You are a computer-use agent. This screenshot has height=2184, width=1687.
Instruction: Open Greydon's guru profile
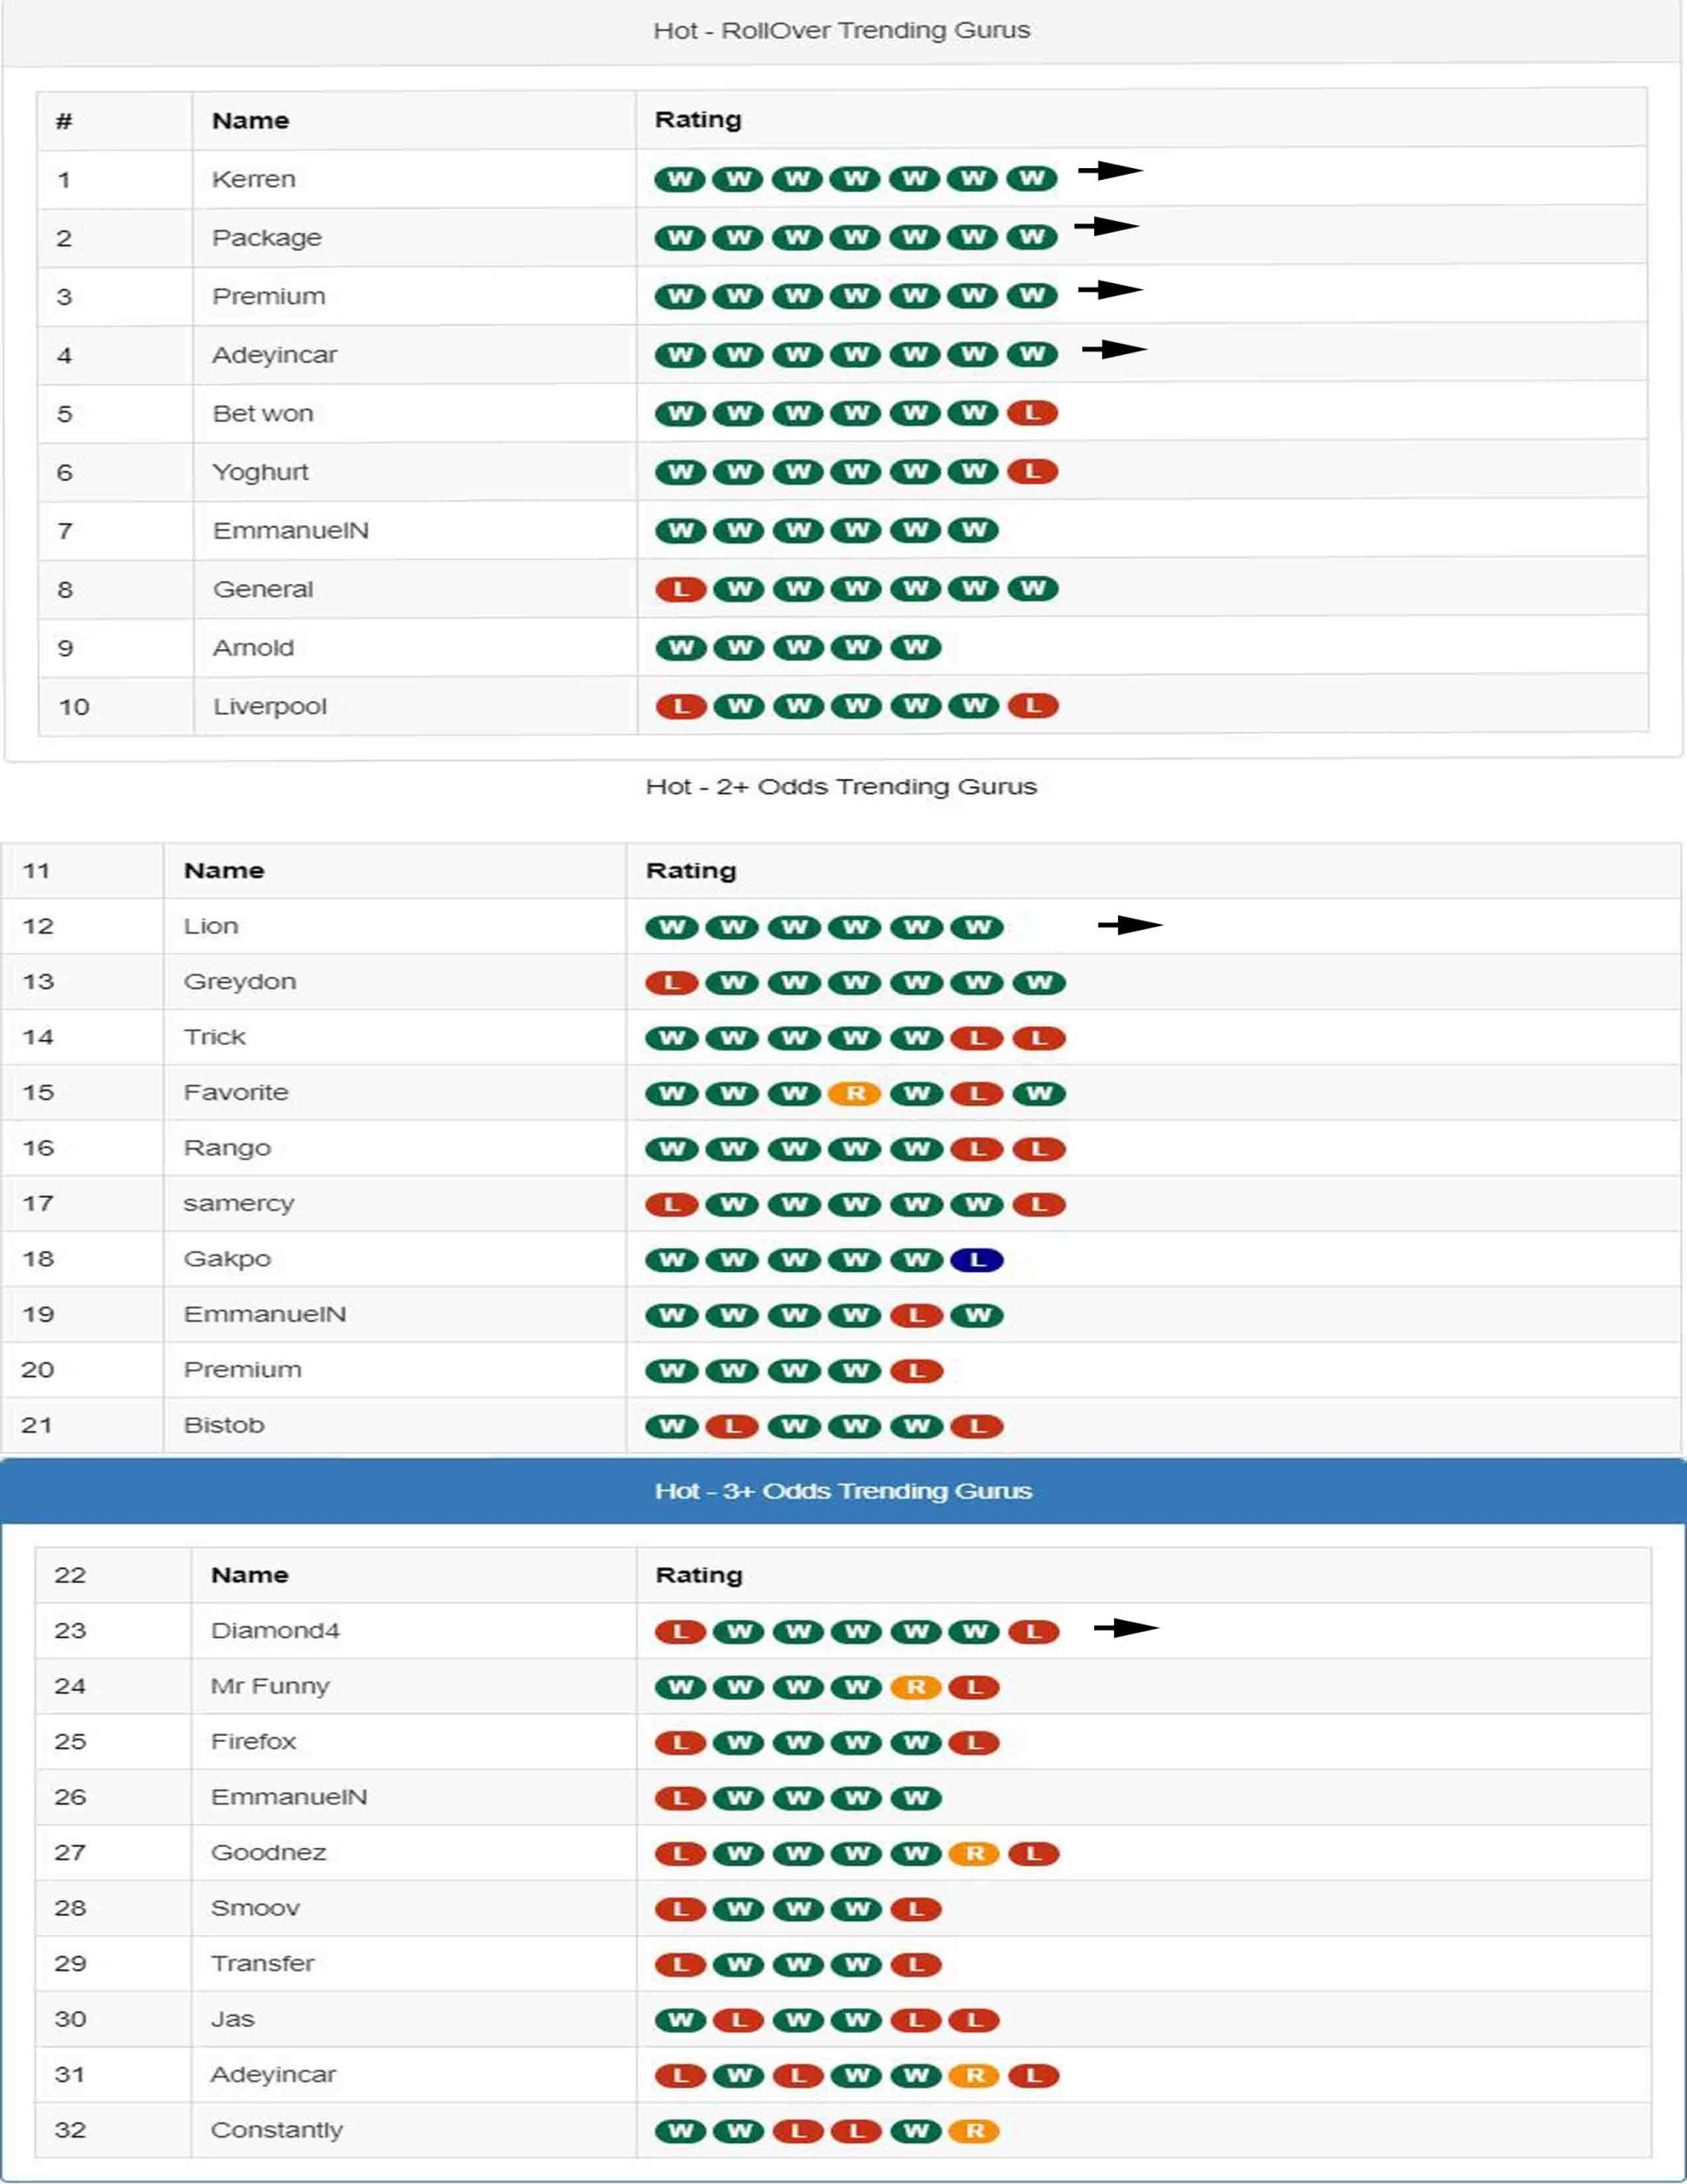click(x=240, y=981)
